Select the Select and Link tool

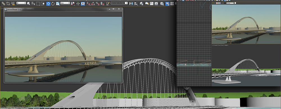pos(3,3)
